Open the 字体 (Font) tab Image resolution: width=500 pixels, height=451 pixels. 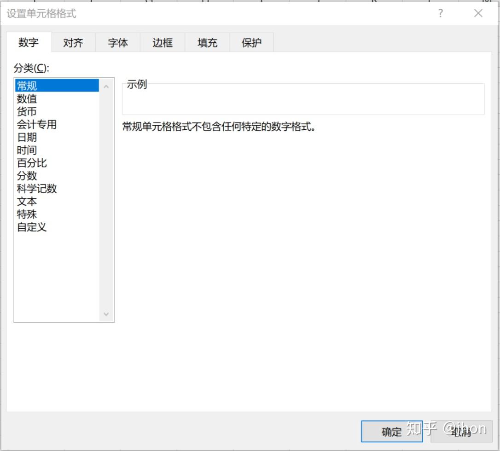117,42
